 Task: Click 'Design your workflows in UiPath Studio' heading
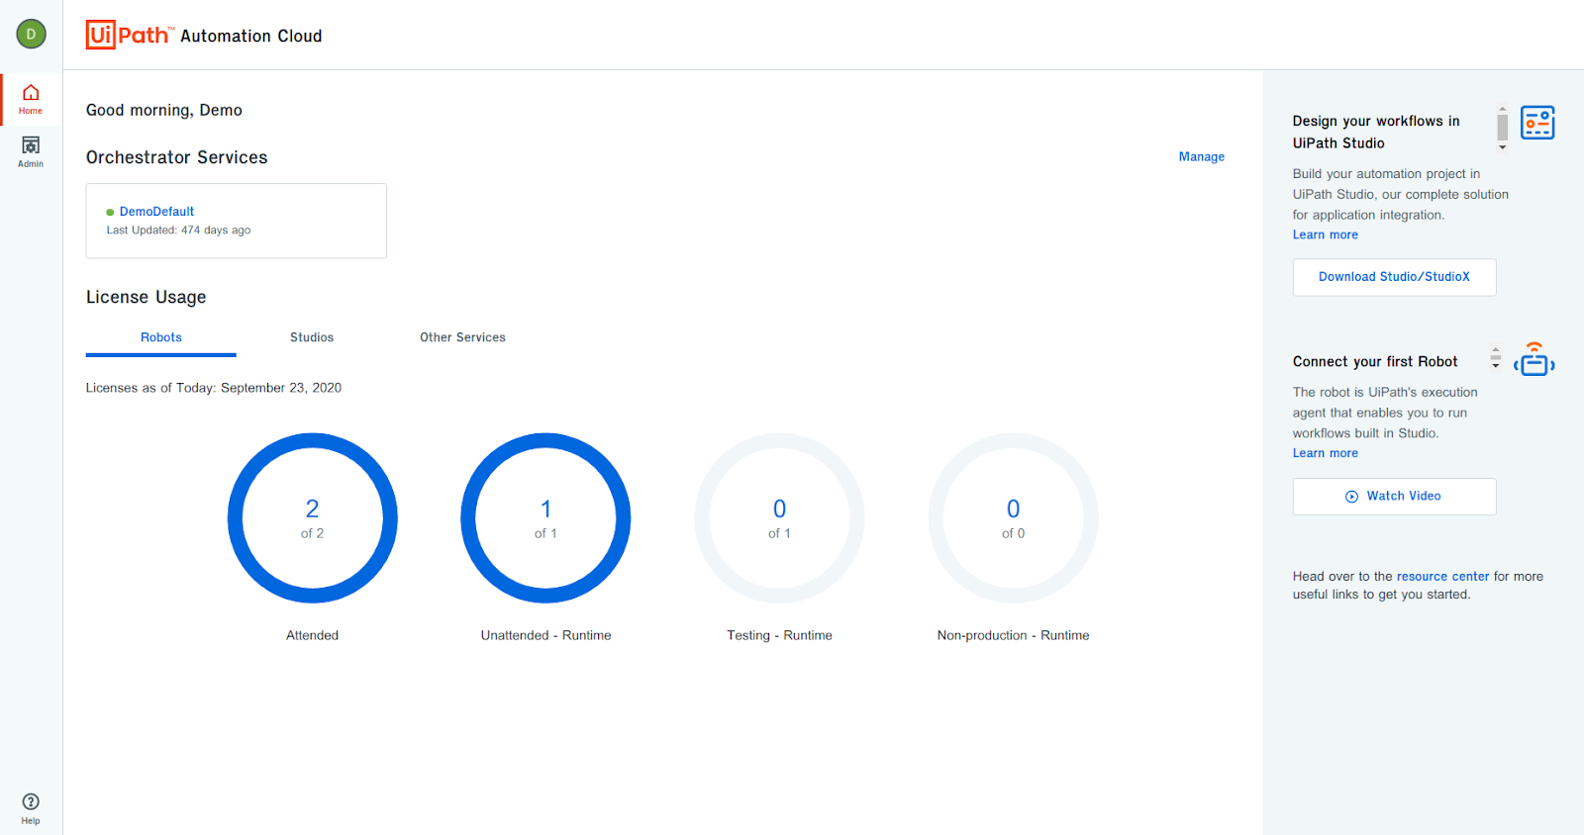pyautogui.click(x=1376, y=132)
